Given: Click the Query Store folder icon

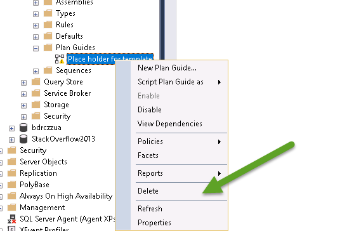Looking at the screenshot, I should click(x=36, y=81).
